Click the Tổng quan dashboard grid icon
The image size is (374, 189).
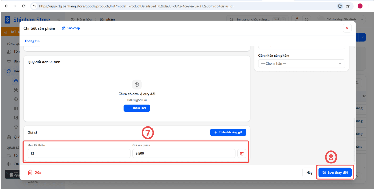click(9, 52)
